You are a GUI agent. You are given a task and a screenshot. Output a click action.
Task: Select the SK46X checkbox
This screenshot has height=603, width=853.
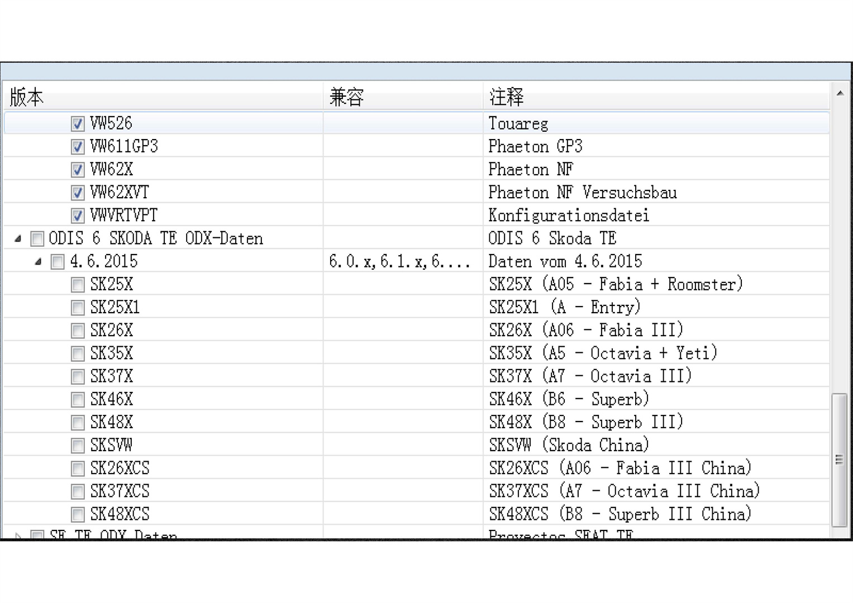pos(78,400)
